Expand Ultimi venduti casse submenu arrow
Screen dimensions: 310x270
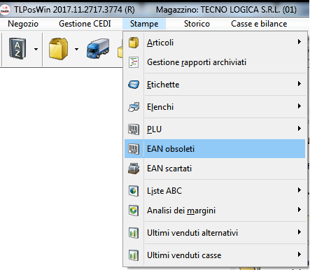tap(300, 255)
